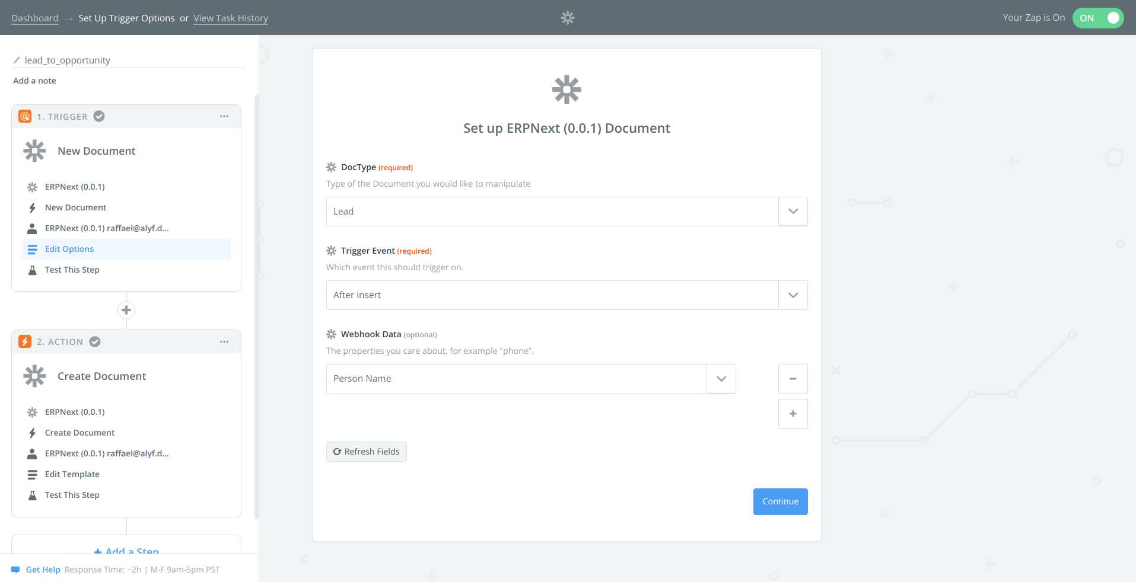Click the chat bubble help icon
1136x582 pixels.
click(x=15, y=570)
